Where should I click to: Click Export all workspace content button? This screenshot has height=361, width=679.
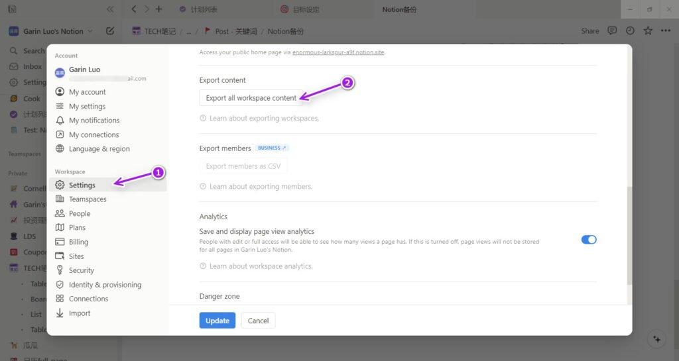251,98
